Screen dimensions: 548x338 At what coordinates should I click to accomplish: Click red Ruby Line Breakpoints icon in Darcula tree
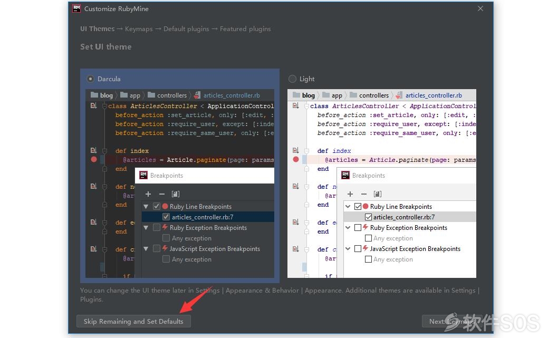165,206
